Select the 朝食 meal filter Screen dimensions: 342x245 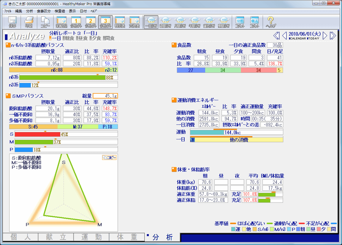tap(69, 38)
